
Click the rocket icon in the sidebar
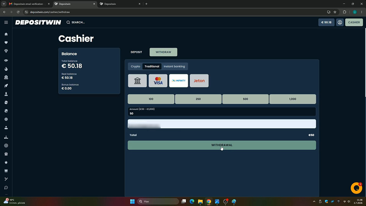pyautogui.click(x=6, y=86)
